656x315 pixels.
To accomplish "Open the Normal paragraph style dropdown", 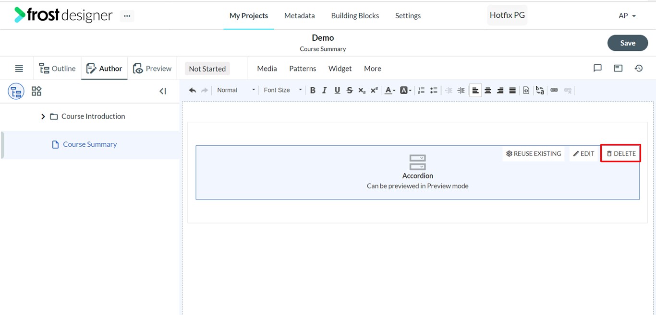I will tap(236, 90).
